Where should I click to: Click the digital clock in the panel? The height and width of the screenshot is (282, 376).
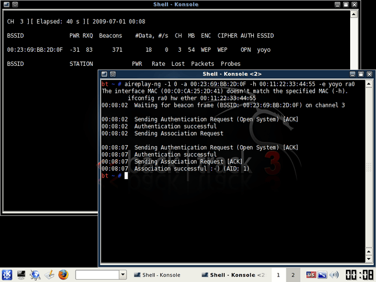359,274
